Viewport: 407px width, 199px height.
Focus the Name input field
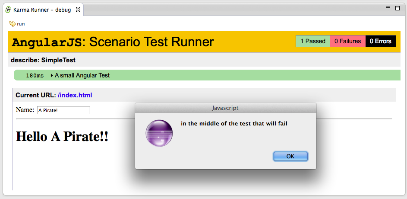63,110
